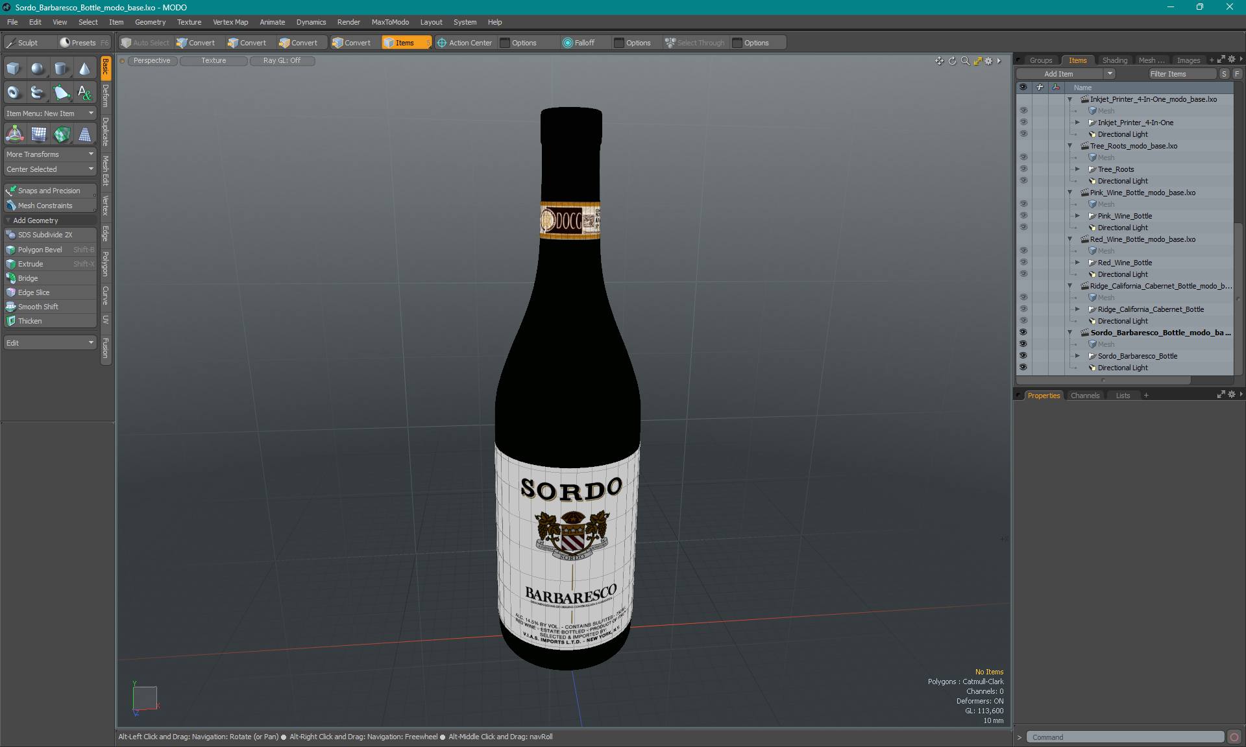Toggle visibility of Tree_Roots item
1246x747 pixels.
click(1023, 169)
